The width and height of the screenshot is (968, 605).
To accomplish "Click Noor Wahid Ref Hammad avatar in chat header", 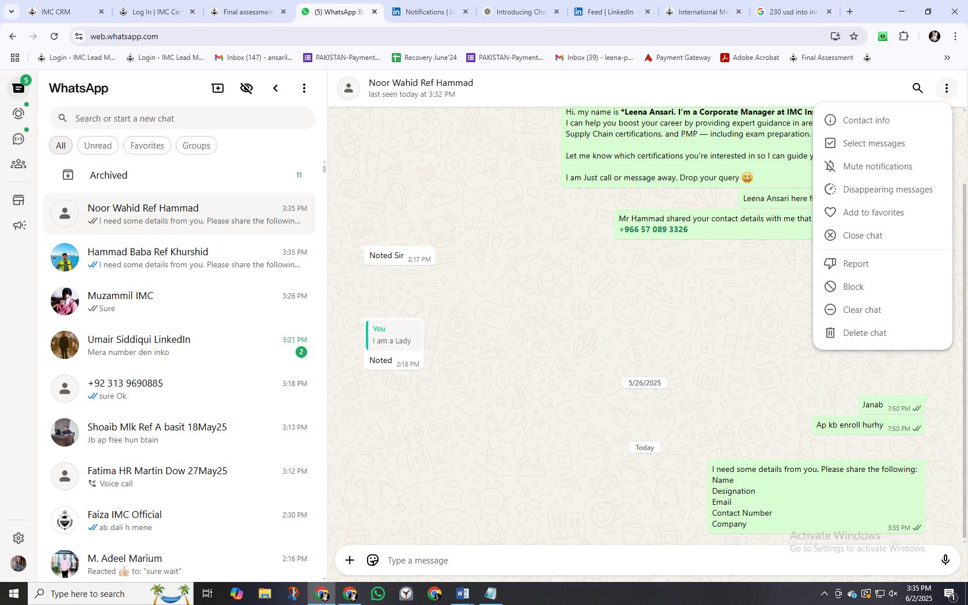I will (x=349, y=88).
